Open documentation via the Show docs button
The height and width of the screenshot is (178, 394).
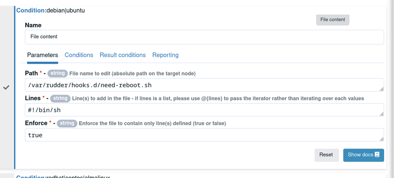coord(363,155)
